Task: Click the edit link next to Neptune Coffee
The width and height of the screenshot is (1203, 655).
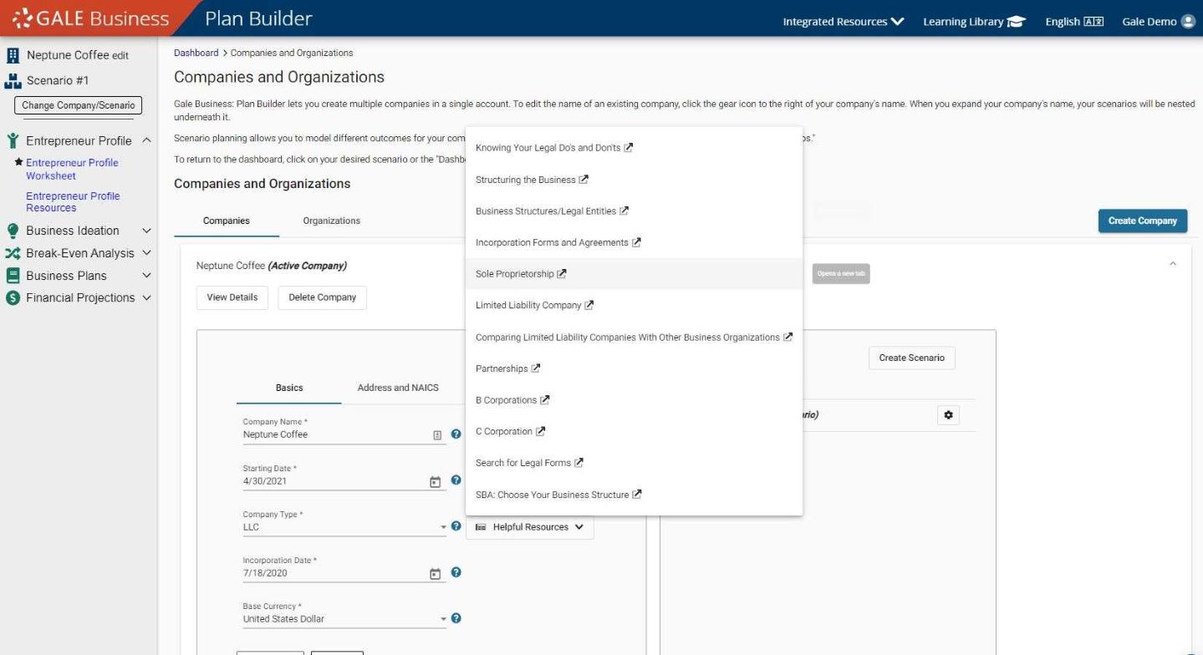Action: pyautogui.click(x=120, y=56)
